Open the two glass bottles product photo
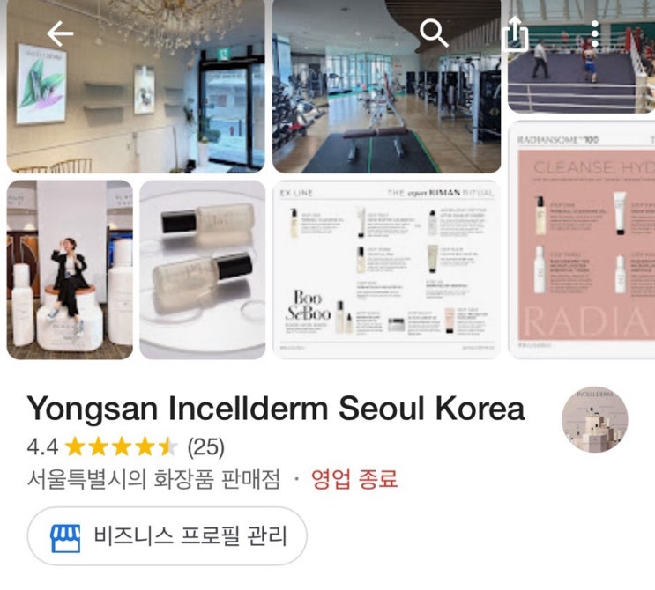This screenshot has width=655, height=590. [x=202, y=269]
